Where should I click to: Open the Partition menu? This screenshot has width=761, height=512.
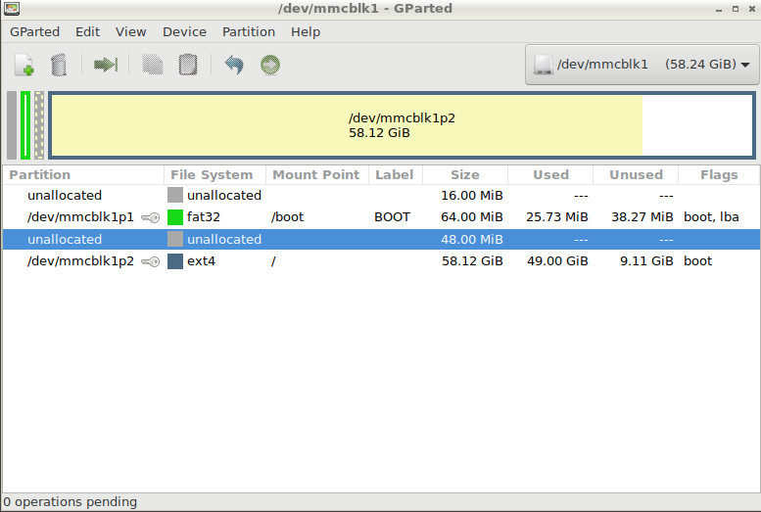pos(248,31)
